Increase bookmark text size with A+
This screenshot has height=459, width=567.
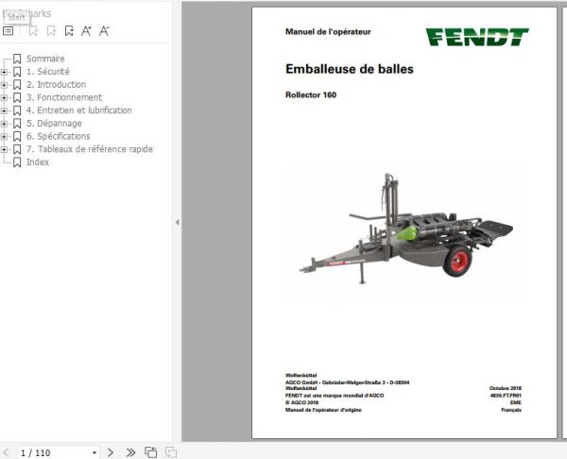click(86, 31)
